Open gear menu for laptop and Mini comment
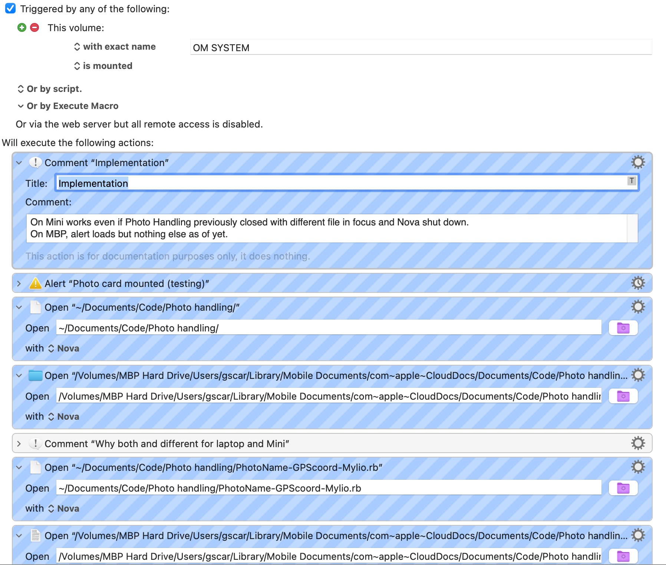 point(638,443)
